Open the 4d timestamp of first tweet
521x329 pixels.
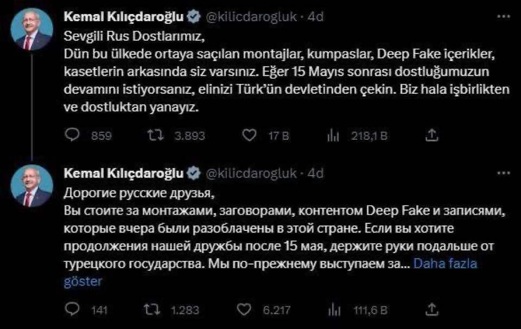pos(315,17)
